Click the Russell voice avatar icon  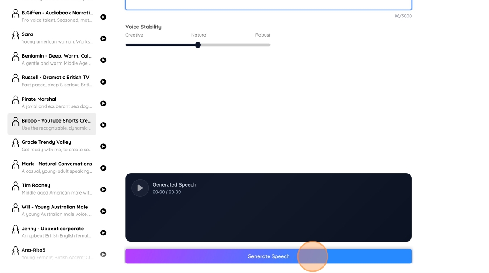tap(15, 78)
